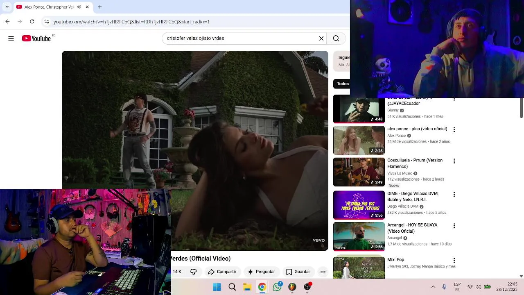
Task: Show hidden system tray icons chevron
Action: pyautogui.click(x=433, y=287)
